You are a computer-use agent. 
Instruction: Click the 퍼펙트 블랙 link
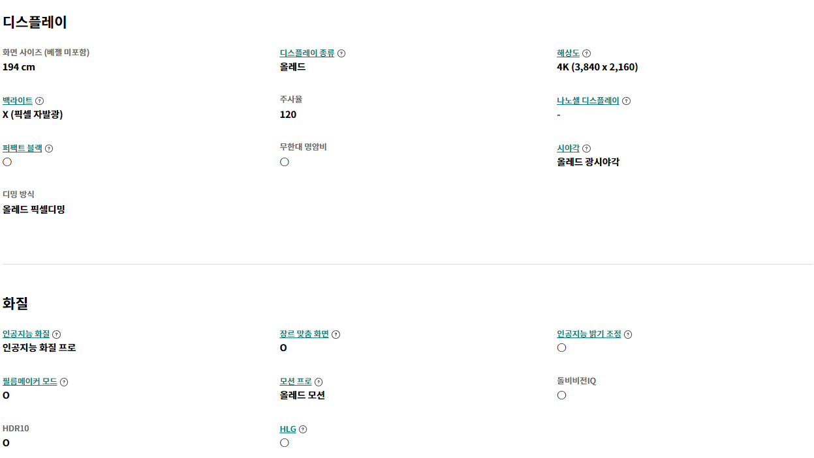[22, 149]
